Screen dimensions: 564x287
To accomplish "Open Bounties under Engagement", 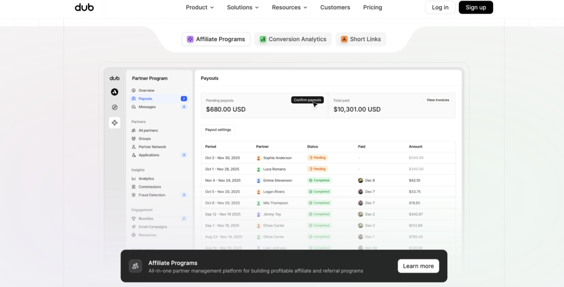I will [x=159, y=218].
